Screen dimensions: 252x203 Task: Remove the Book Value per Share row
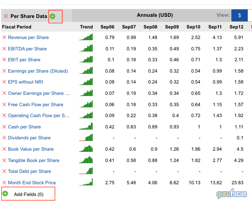[x=4, y=149]
